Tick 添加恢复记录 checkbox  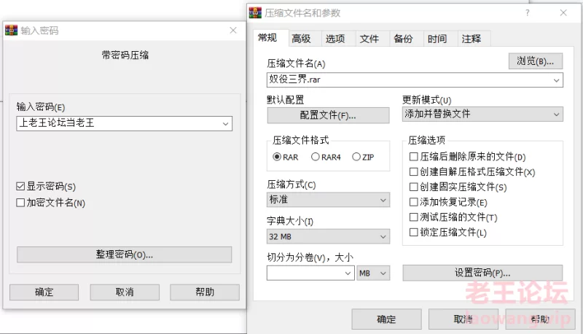click(413, 202)
